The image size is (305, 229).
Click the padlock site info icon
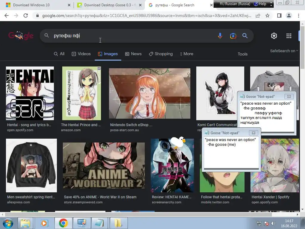coord(38,16)
